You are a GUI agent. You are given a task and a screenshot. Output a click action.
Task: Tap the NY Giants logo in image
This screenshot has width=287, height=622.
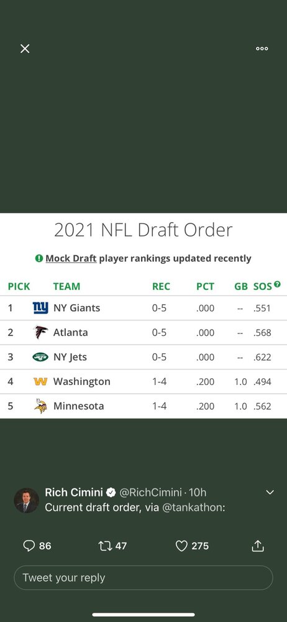pos(40,308)
